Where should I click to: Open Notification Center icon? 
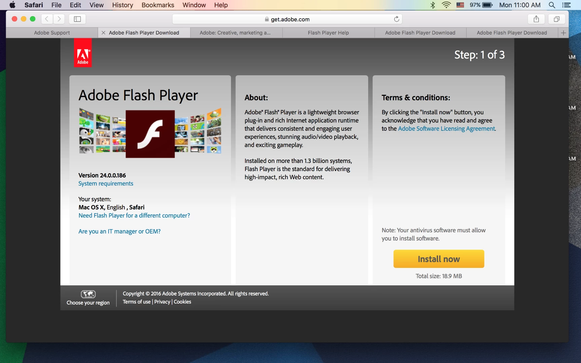(x=567, y=5)
